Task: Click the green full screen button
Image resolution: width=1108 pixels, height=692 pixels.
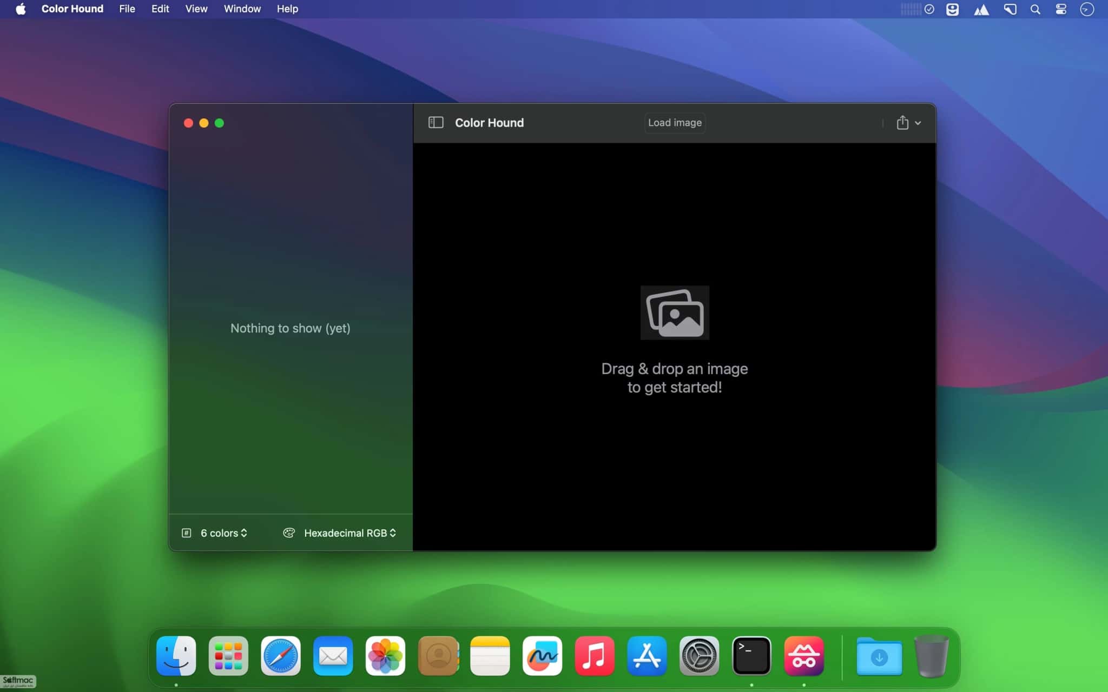Action: tap(219, 123)
